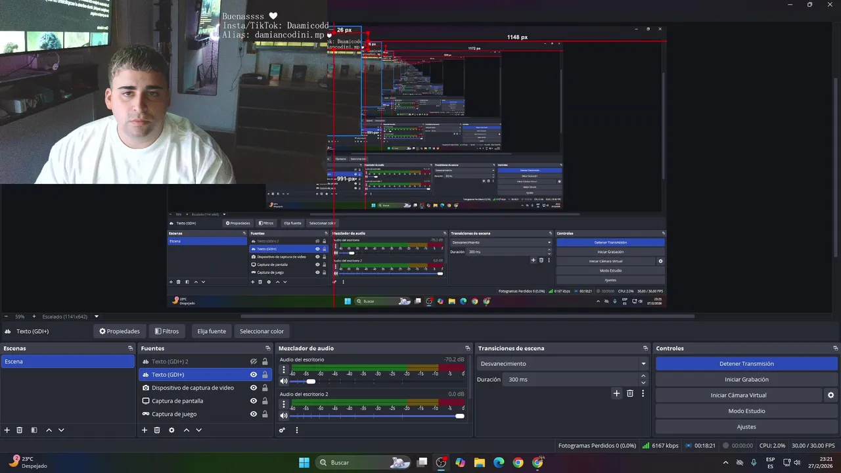Add a new scene in Escenas panel
841x473 pixels.
[x=7, y=430]
